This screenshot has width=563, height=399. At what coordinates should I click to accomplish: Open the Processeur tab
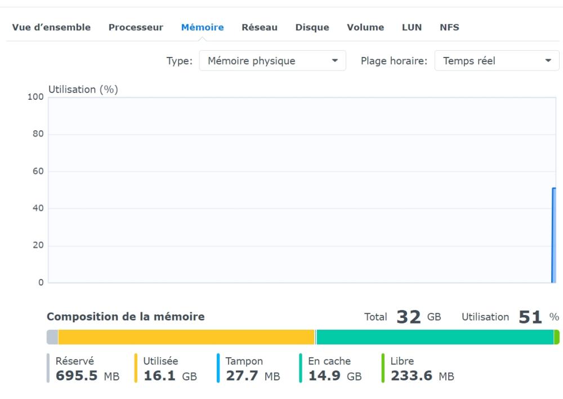(x=136, y=27)
